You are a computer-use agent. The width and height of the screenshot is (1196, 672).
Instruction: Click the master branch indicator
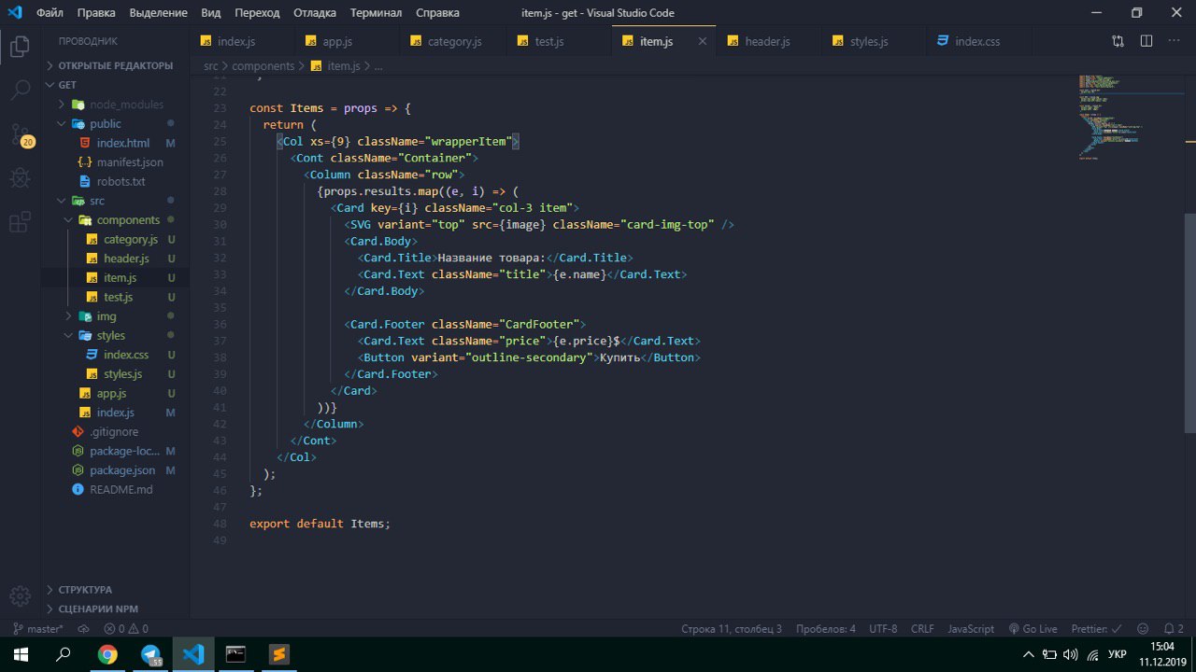pos(38,629)
